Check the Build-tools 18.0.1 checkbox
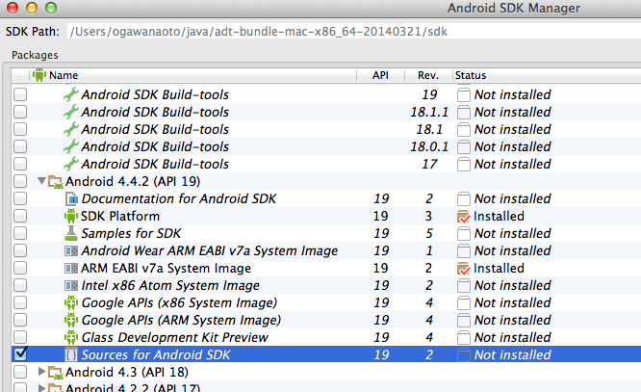Viewport: 641px width, 392px height. [x=20, y=146]
